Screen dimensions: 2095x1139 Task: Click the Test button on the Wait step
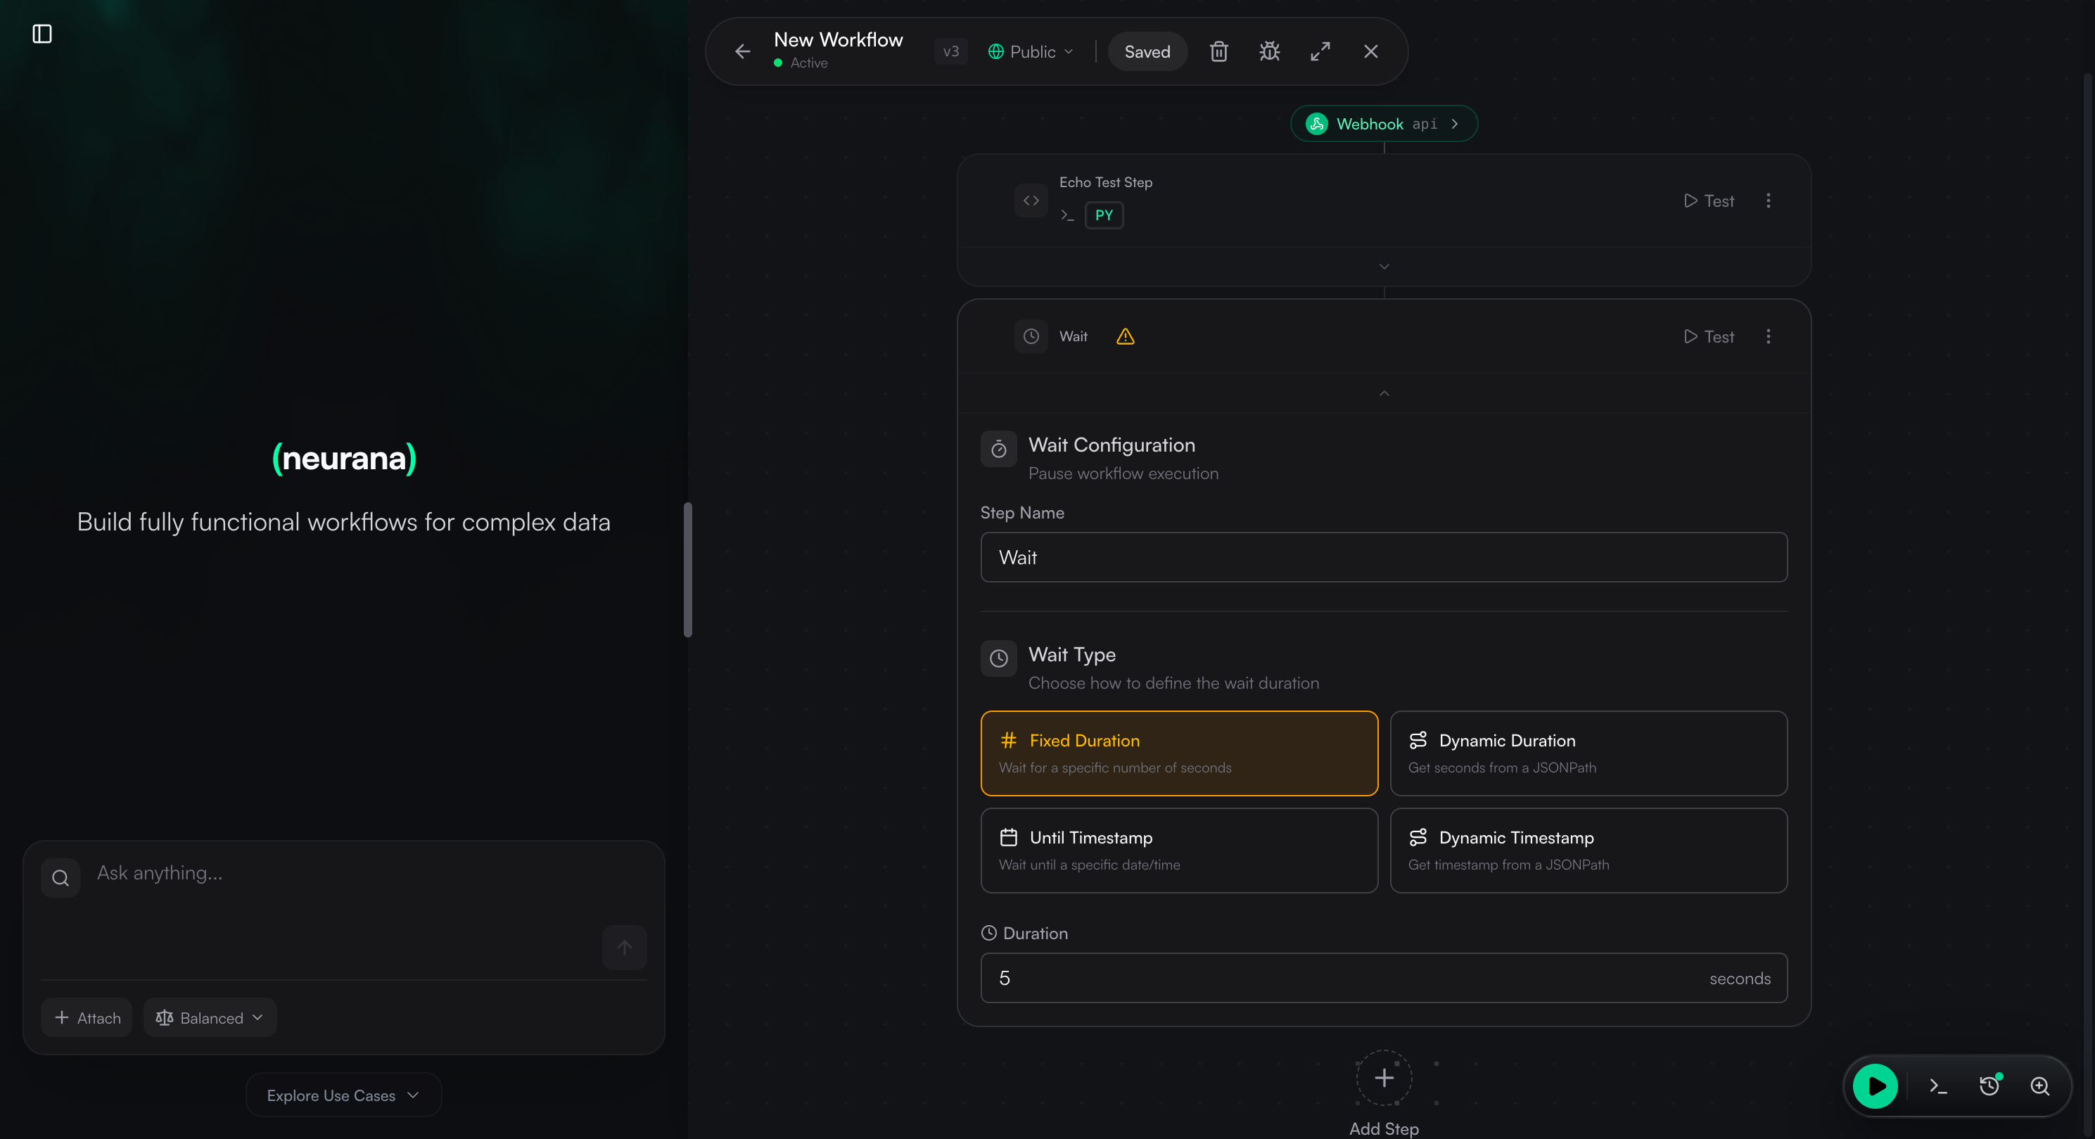pyautogui.click(x=1709, y=337)
